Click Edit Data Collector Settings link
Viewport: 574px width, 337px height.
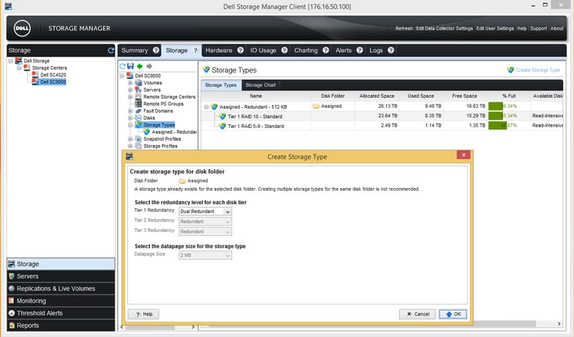[x=444, y=28]
